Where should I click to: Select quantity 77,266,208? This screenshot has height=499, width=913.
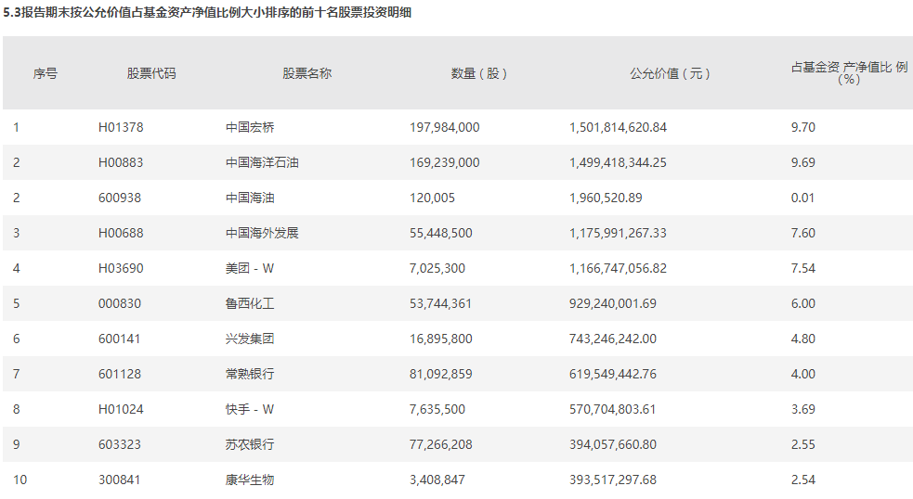click(441, 445)
